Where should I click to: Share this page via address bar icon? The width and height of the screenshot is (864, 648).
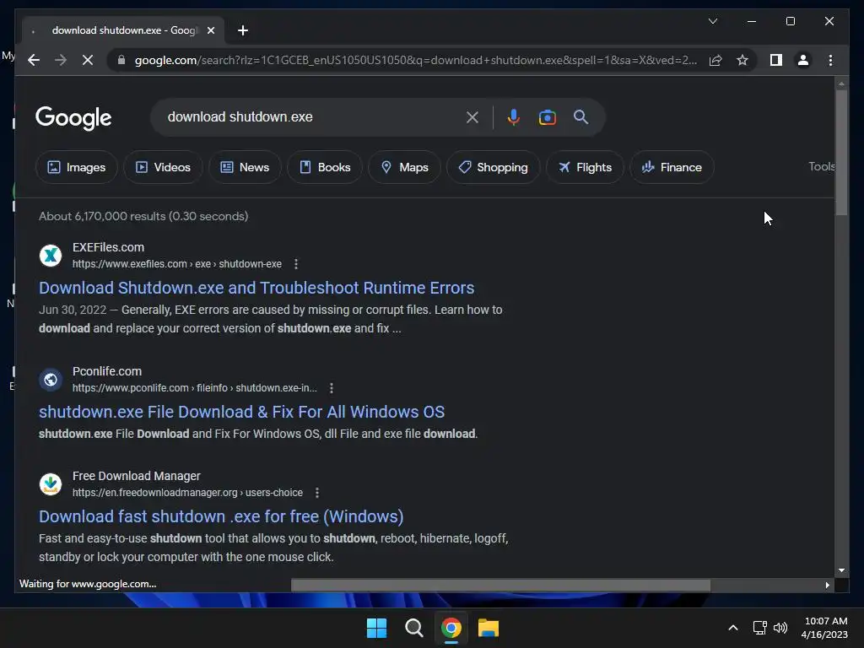pos(715,60)
